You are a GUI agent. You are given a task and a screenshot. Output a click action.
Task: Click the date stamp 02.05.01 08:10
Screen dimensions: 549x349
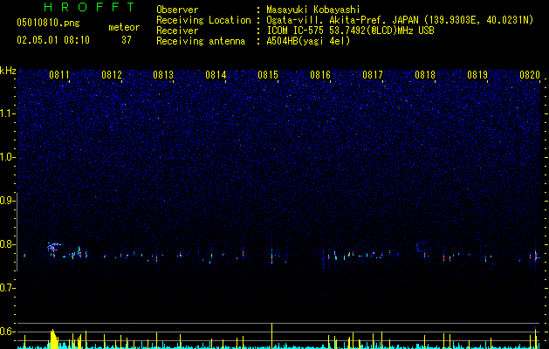pos(53,40)
